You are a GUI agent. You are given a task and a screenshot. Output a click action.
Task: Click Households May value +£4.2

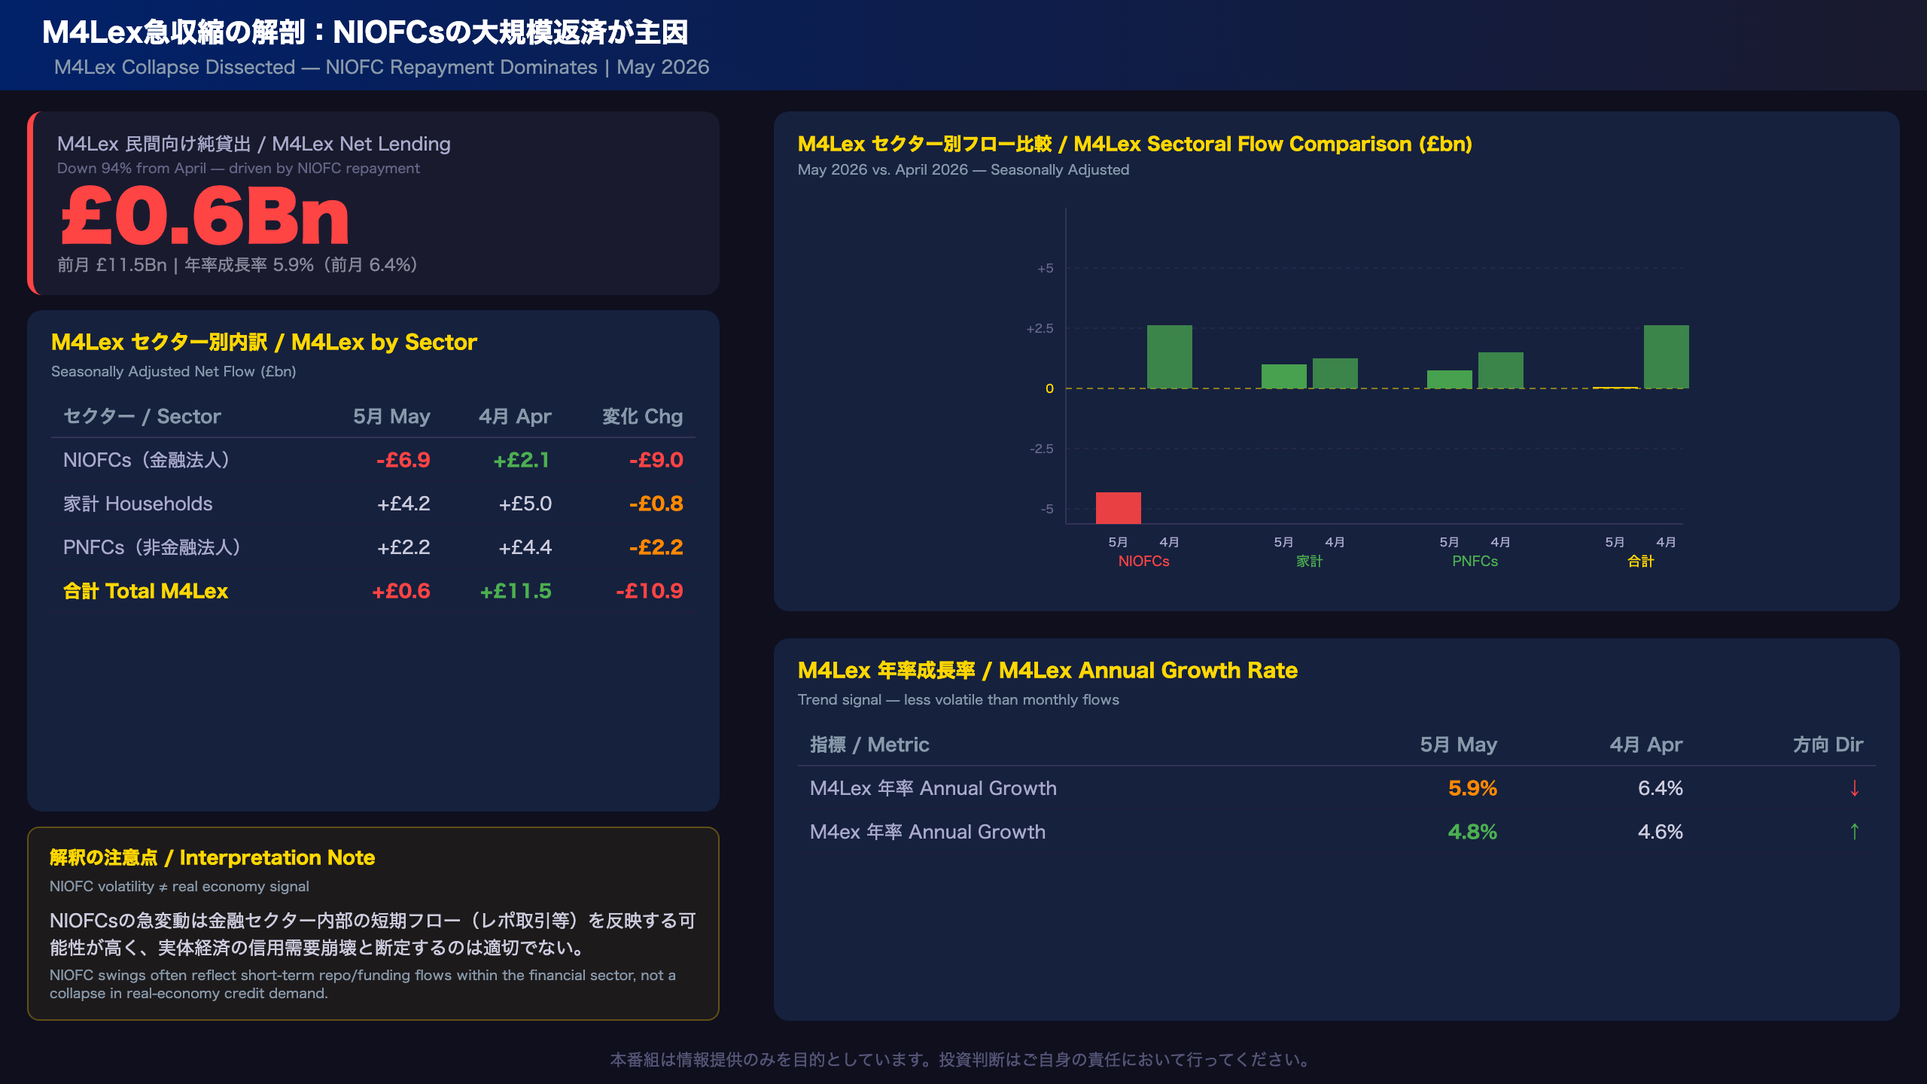pyautogui.click(x=403, y=504)
